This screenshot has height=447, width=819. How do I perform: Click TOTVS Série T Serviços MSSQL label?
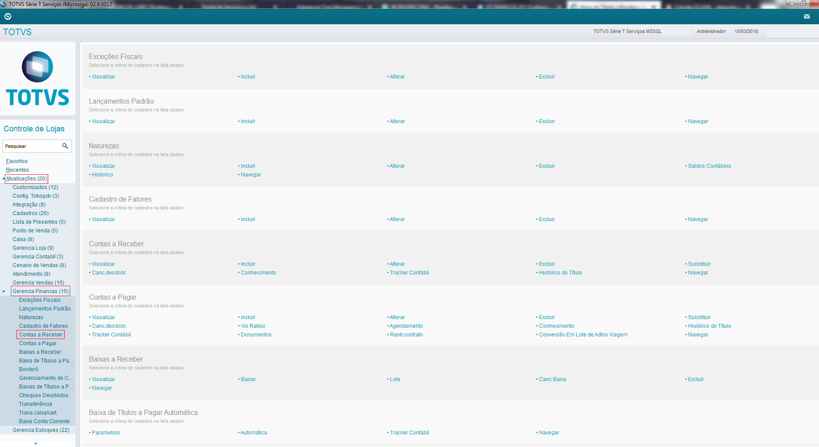click(627, 31)
